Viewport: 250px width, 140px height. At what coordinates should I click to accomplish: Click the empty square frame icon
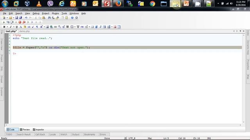pos(72,27)
